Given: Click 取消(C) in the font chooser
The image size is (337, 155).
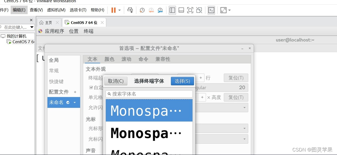Looking at the screenshot, I should [116, 81].
